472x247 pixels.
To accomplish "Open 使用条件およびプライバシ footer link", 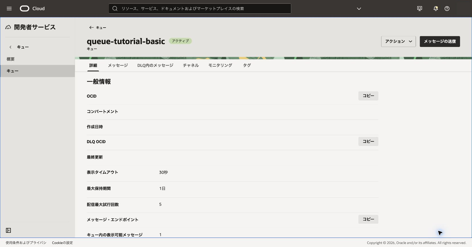I will (x=26, y=243).
